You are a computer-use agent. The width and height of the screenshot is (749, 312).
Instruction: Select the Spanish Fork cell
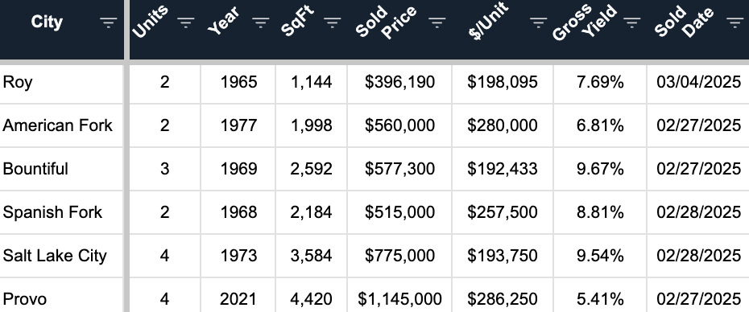(x=62, y=212)
